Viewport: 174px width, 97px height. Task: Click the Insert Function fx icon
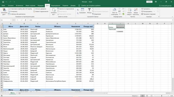(26, 20)
